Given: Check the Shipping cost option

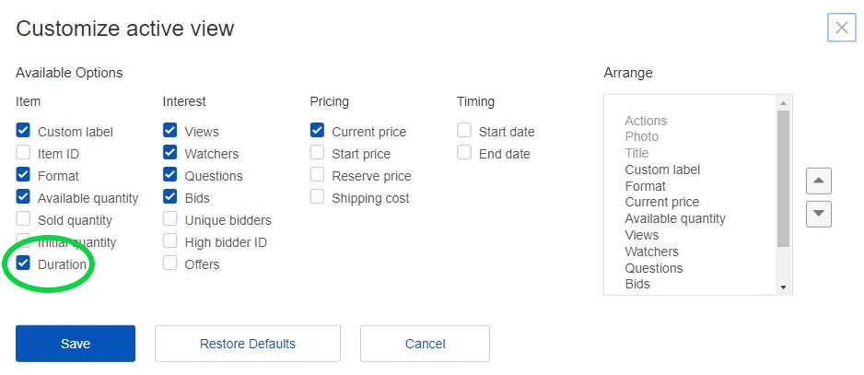Looking at the screenshot, I should 318,198.
